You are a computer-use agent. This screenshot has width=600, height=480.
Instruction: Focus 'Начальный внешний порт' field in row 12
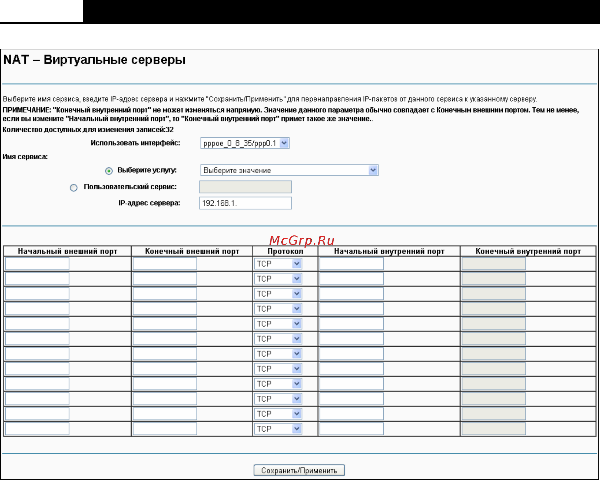(x=37, y=429)
